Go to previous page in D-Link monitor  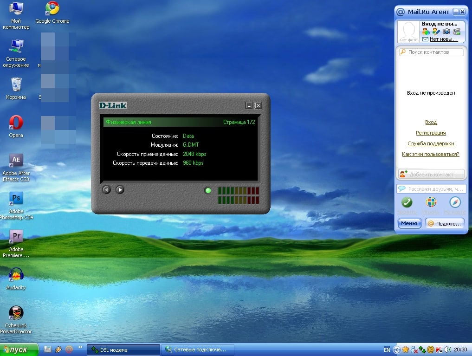tap(107, 189)
